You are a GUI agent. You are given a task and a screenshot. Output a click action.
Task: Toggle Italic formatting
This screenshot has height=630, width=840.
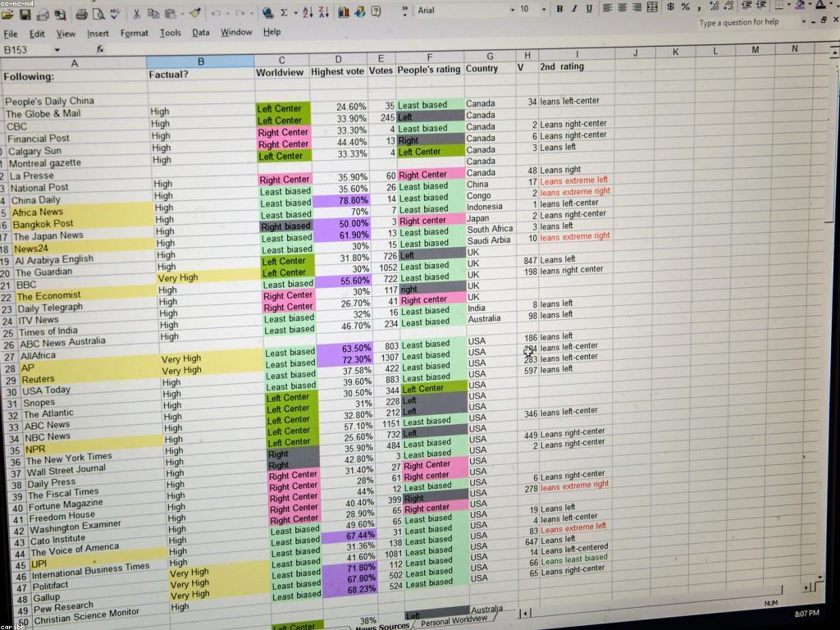click(574, 8)
